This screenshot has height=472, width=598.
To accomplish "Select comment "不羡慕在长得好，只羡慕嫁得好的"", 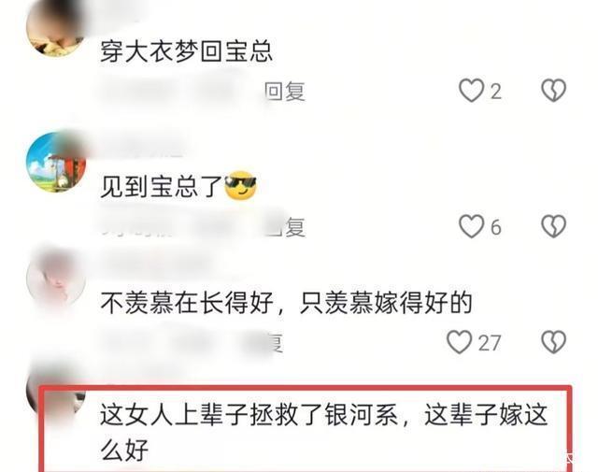I will pos(287,303).
